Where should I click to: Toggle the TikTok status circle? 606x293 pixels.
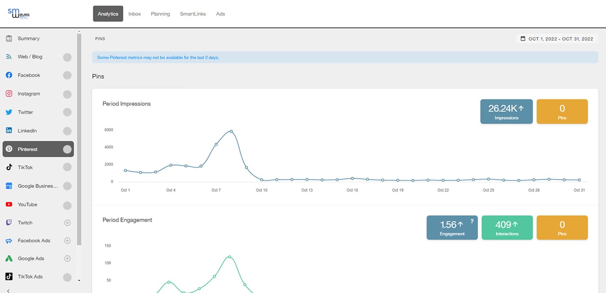click(67, 167)
